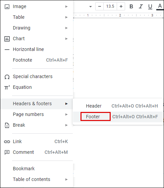Toggle Bold formatting in toolbar
The image size is (164, 188).
tap(131, 6)
